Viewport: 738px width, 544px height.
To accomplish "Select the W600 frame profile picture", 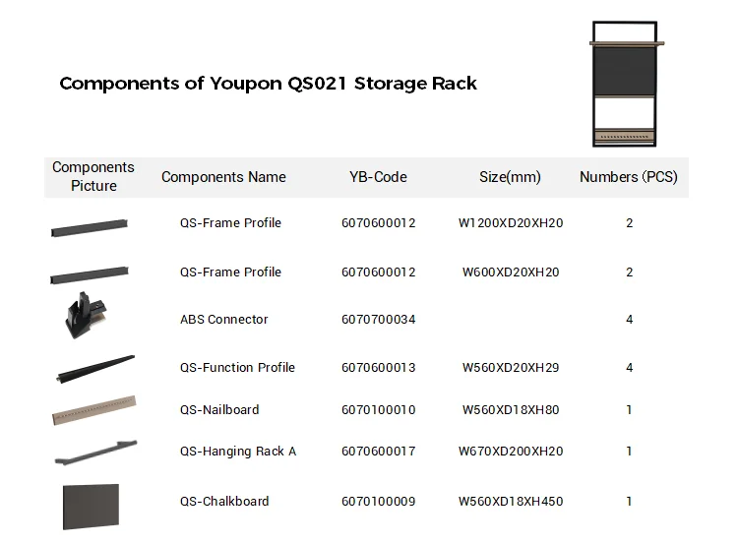I will (89, 275).
